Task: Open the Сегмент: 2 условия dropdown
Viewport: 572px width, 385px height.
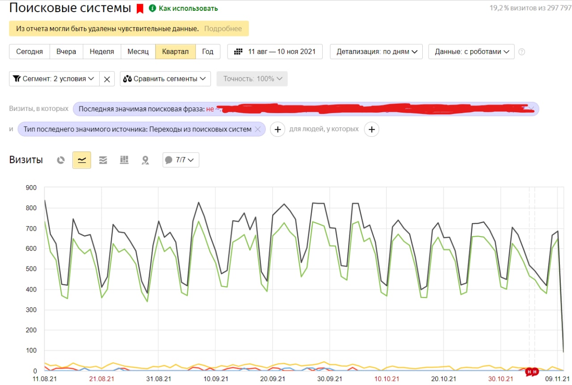Action: [x=54, y=79]
